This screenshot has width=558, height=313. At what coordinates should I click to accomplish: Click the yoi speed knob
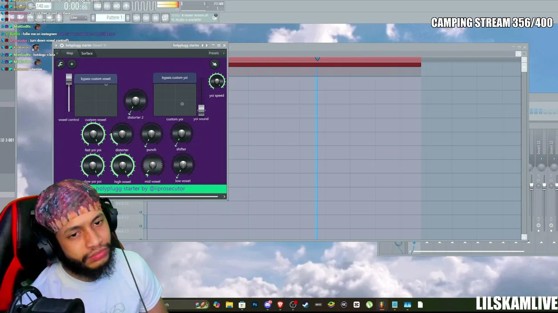(x=217, y=82)
